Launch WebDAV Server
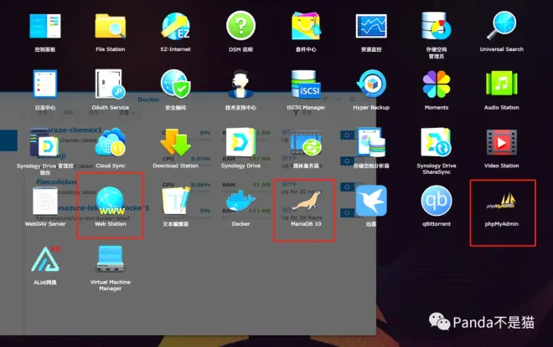This screenshot has width=553, height=347. coord(45,201)
